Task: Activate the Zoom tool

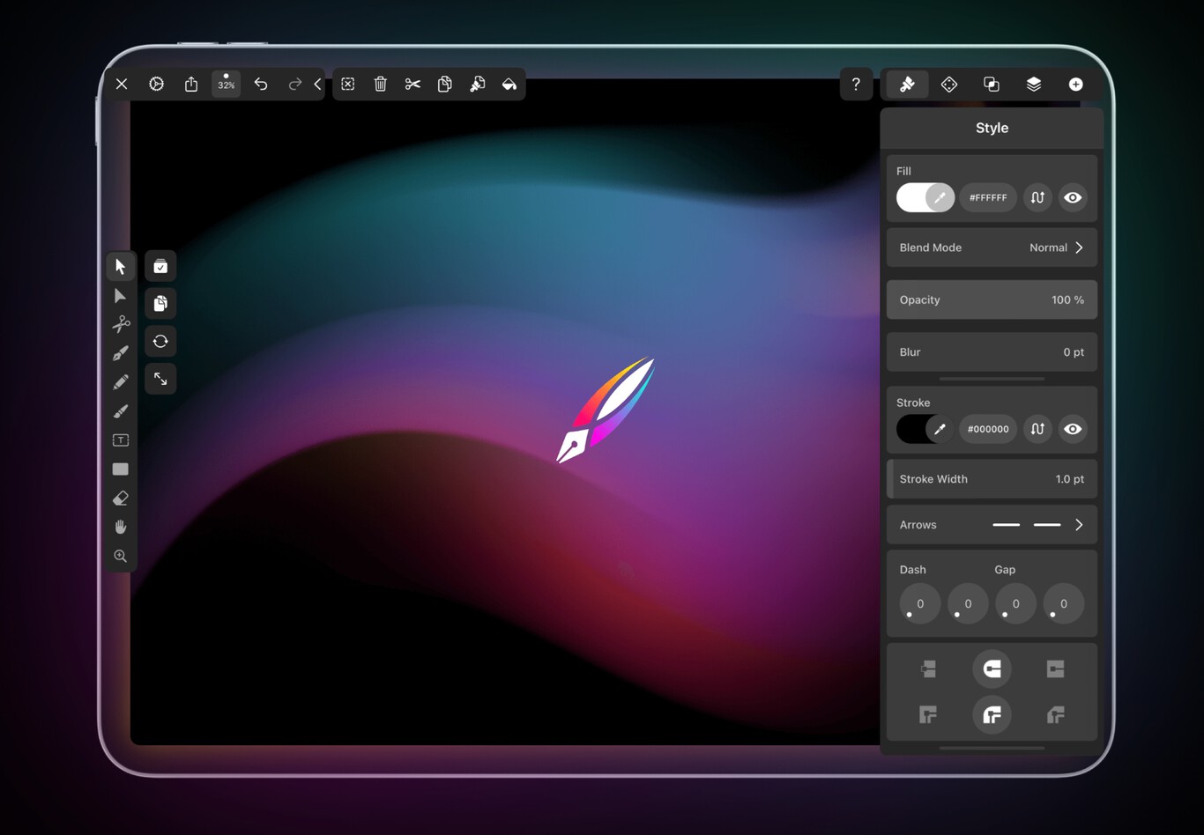Action: tap(121, 556)
